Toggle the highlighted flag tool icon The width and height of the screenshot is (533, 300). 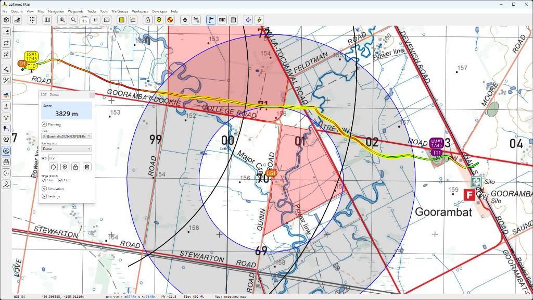coord(211,20)
